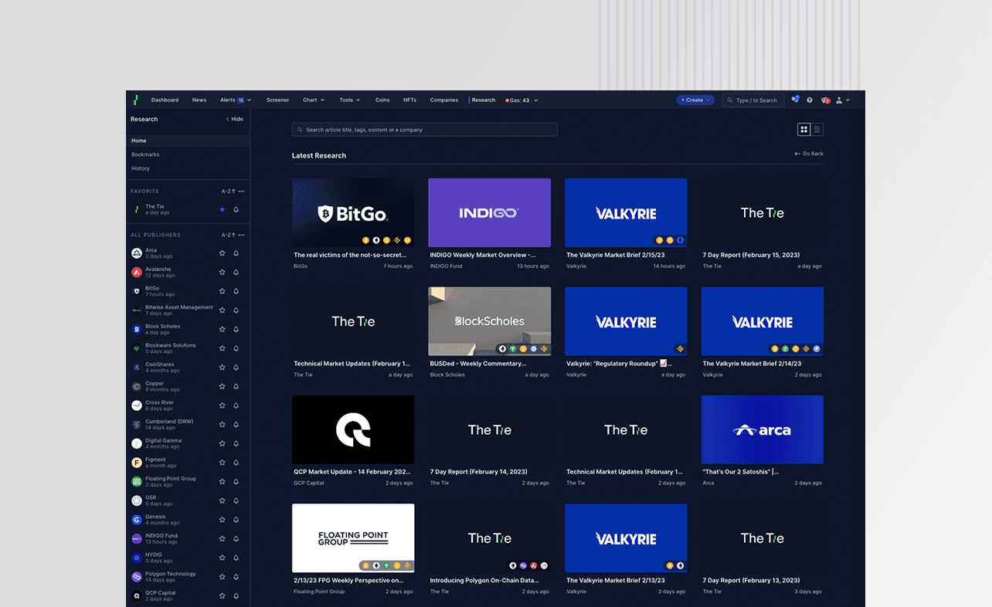Switch to list view layout
The image size is (992, 607).
pos(817,130)
